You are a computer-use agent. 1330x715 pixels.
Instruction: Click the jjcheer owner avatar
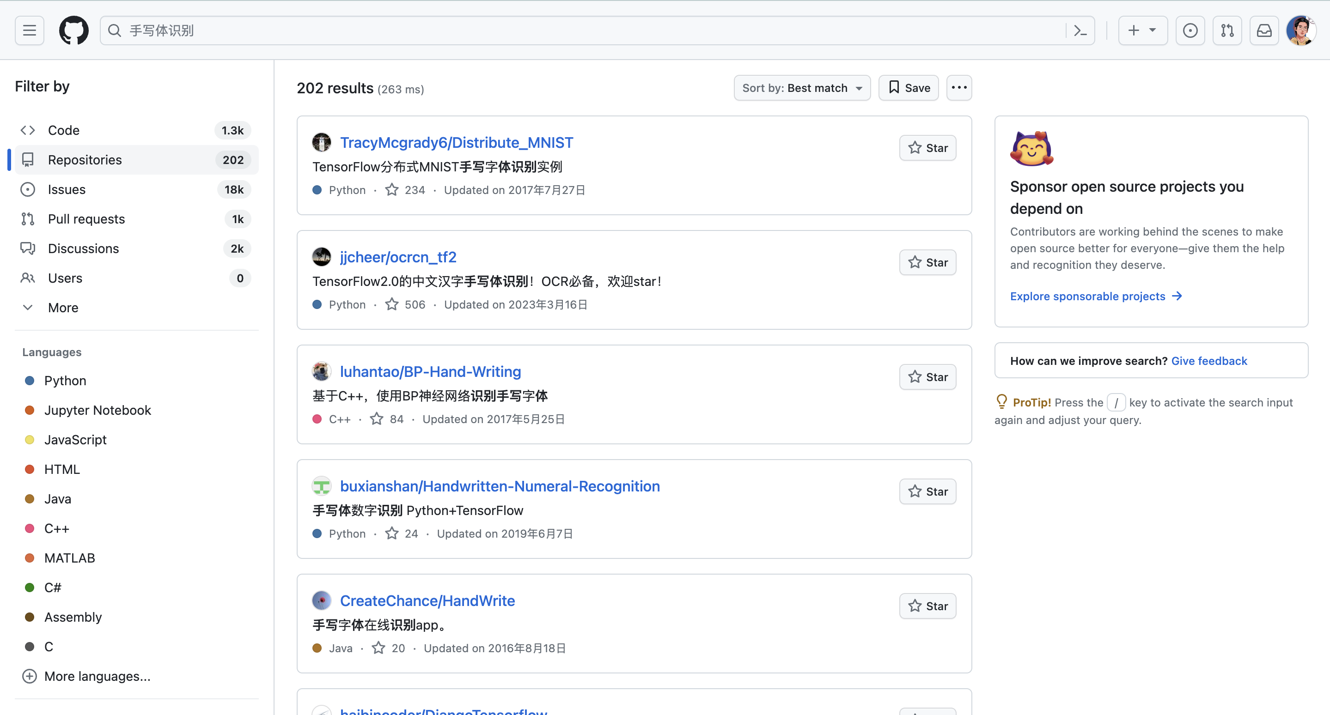[x=322, y=257]
